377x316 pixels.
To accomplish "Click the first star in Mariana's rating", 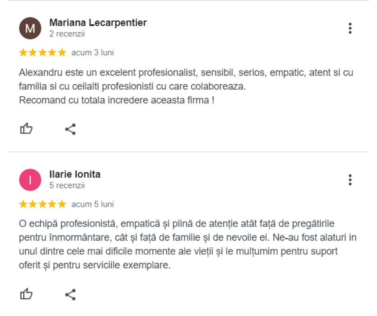I will [23, 52].
